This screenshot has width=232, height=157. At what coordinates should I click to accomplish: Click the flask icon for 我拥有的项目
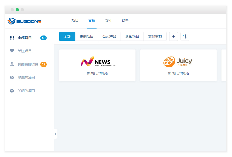[12, 64]
